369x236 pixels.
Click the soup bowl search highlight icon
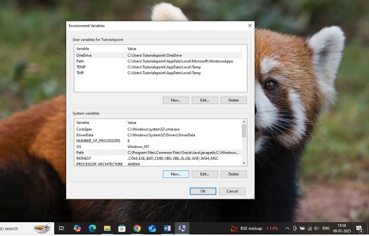42,228
